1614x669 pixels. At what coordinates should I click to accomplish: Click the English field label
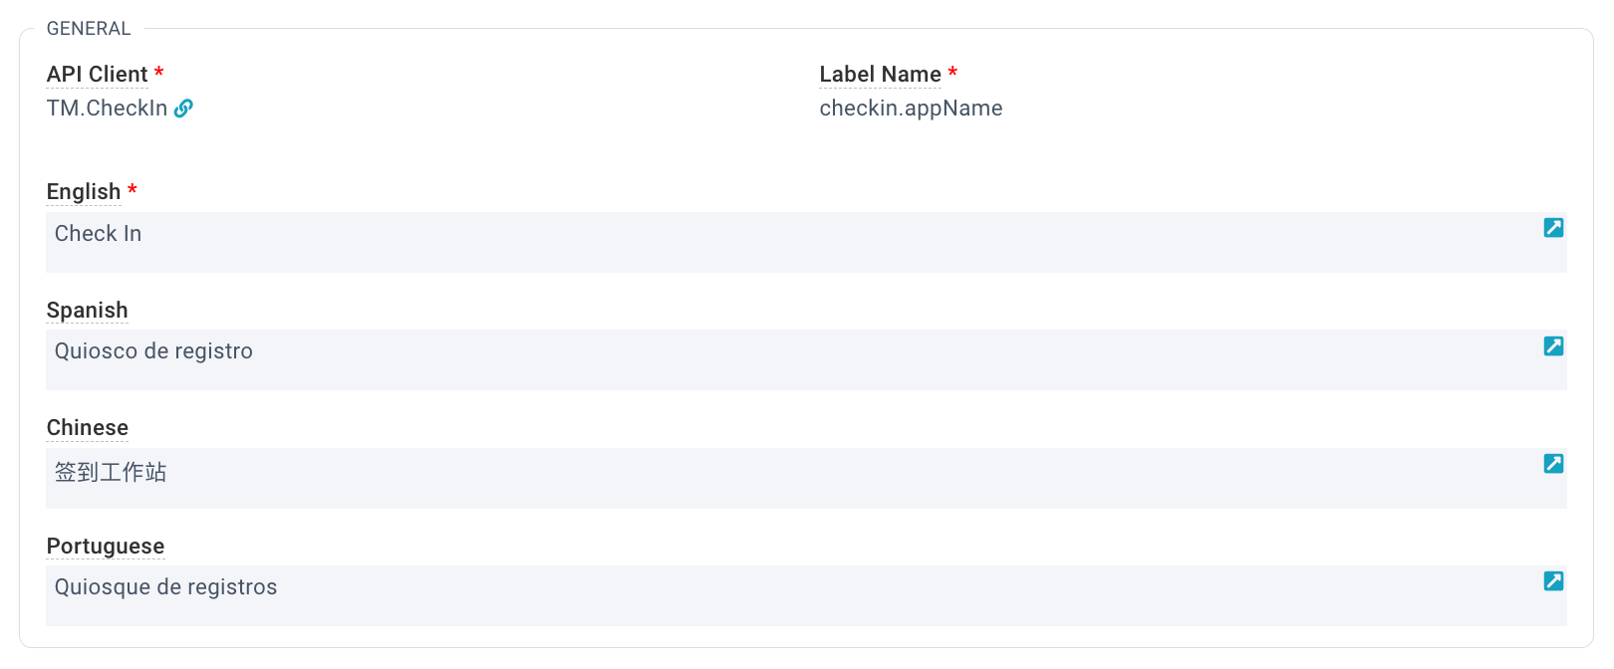coord(84,192)
